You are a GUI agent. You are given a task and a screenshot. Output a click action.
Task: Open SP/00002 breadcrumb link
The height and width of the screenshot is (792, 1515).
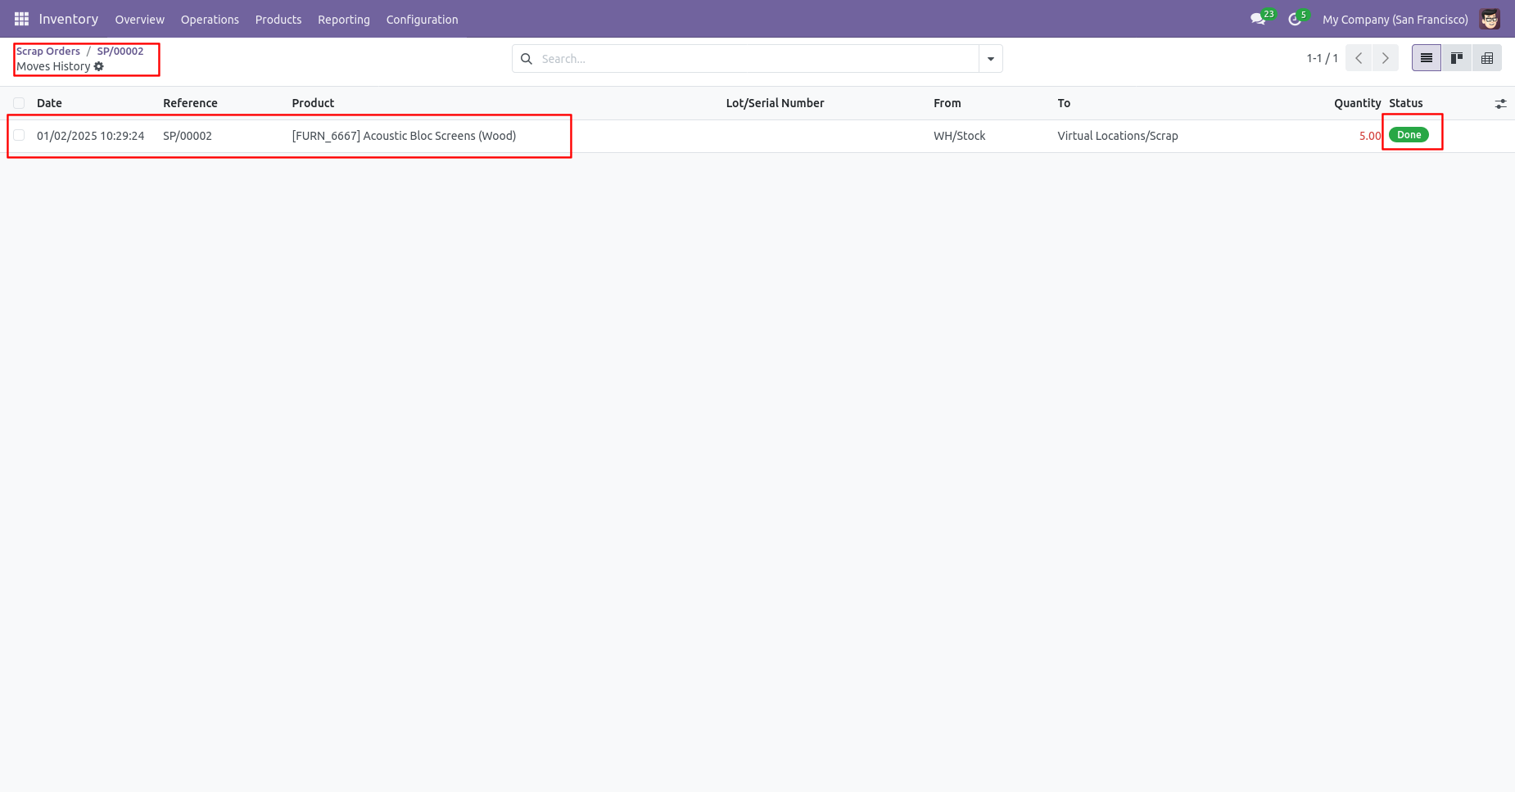[120, 51]
